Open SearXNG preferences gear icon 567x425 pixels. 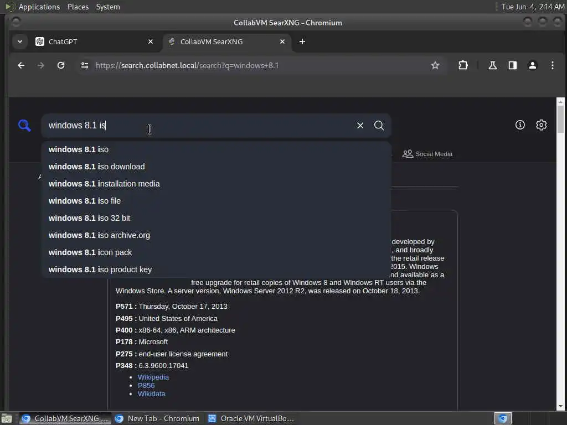[x=542, y=125]
